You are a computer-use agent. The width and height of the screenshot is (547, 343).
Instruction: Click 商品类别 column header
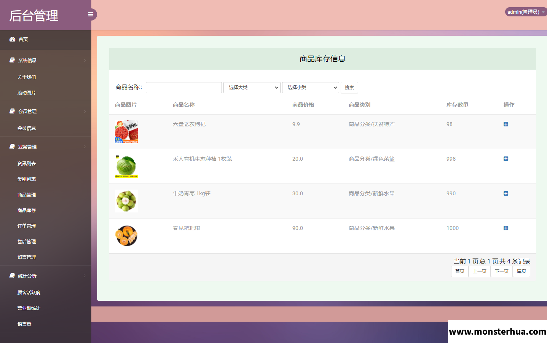[360, 105]
